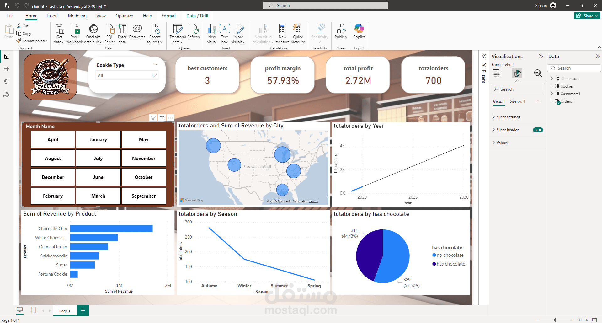The image size is (602, 323).
Task: Collapse the Visualizations pane
Action: (541, 56)
